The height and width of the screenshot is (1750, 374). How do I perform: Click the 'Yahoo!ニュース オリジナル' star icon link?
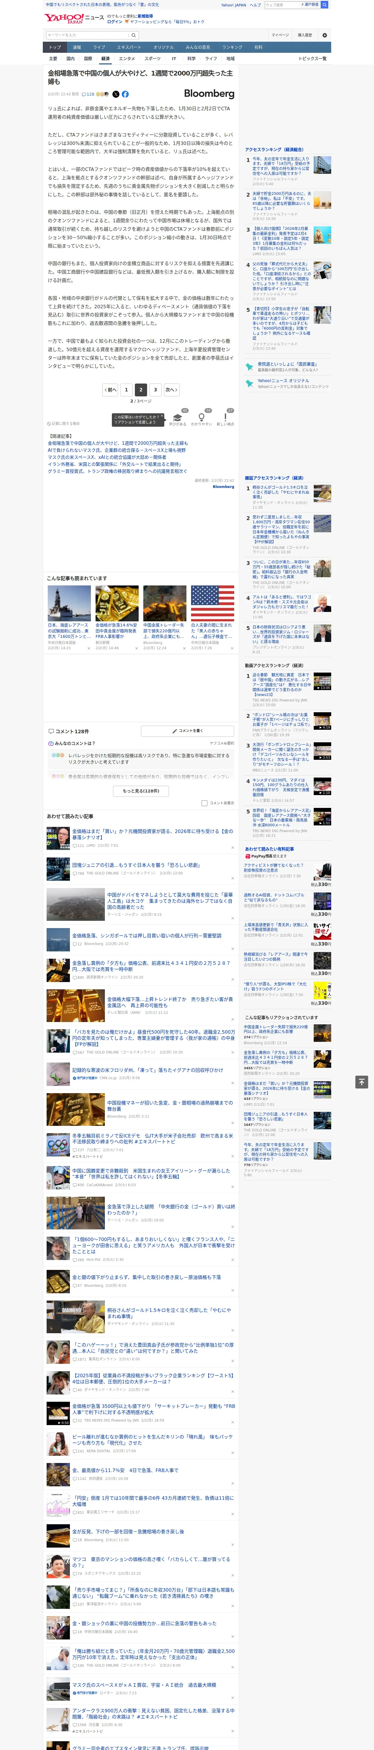pyautogui.click(x=248, y=383)
